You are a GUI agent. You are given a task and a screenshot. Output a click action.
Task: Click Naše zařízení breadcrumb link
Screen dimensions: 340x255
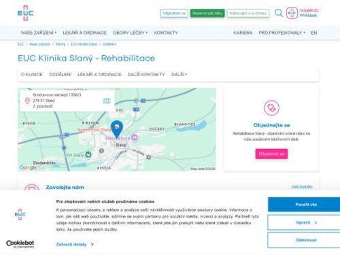click(39, 44)
